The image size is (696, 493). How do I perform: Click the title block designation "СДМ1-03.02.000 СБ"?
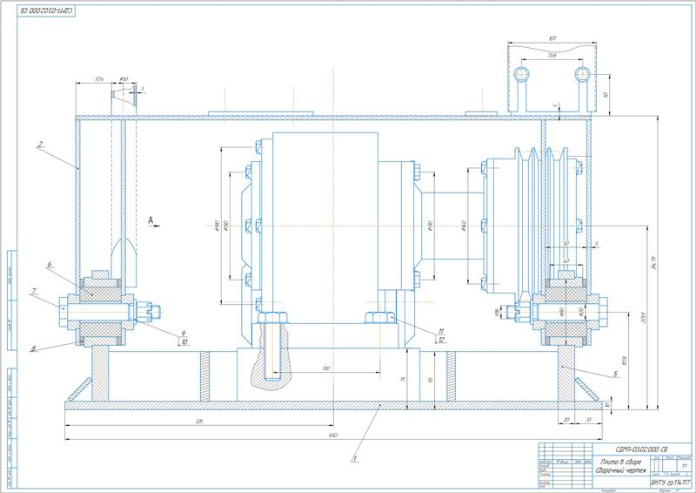point(641,449)
